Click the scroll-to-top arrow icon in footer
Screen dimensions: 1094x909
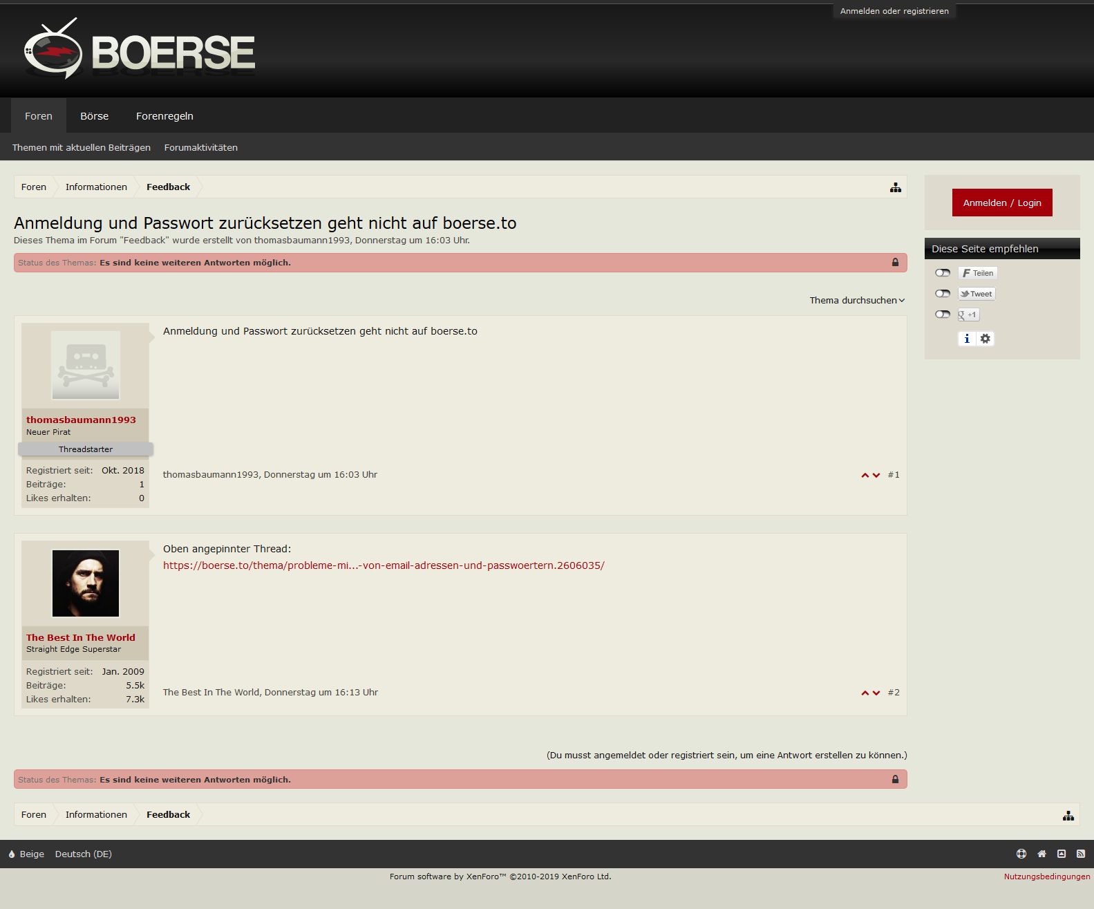[1062, 854]
